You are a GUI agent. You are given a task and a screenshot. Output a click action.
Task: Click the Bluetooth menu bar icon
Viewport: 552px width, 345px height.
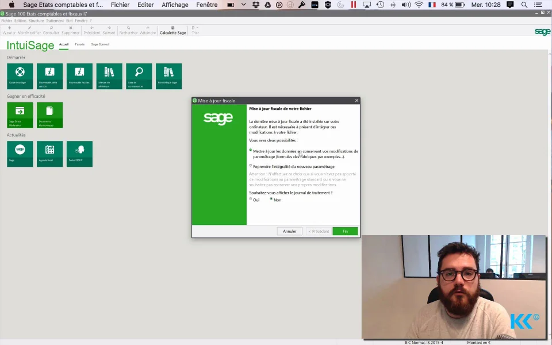pyautogui.click(x=393, y=5)
